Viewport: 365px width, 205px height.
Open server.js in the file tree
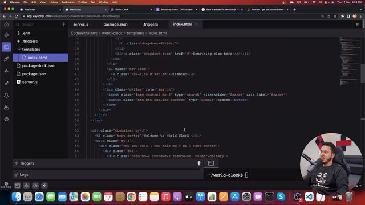(40, 82)
